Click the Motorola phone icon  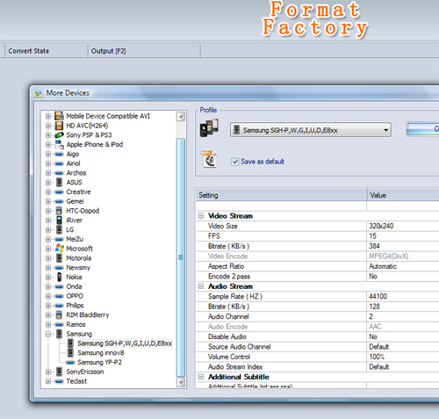pyautogui.click(x=59, y=258)
